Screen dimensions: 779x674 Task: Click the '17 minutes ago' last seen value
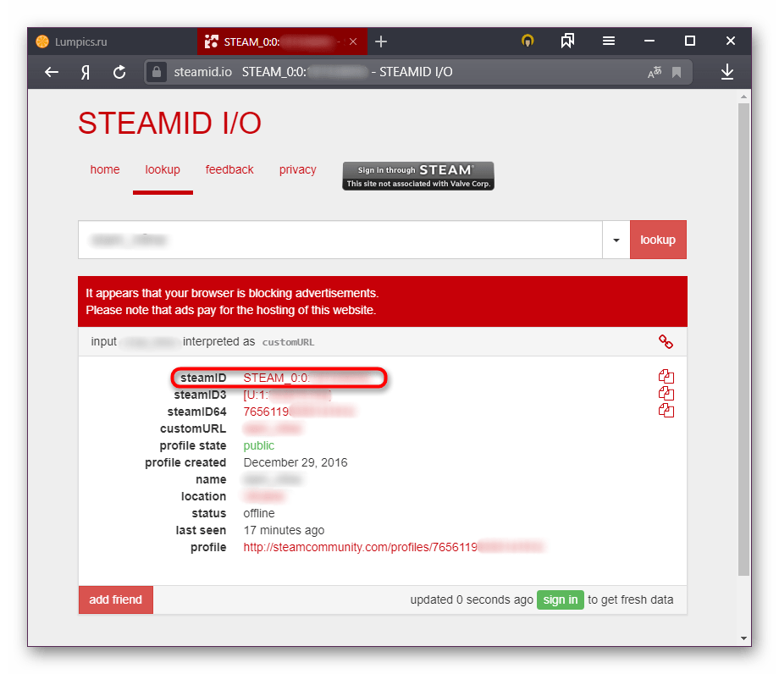(x=284, y=530)
